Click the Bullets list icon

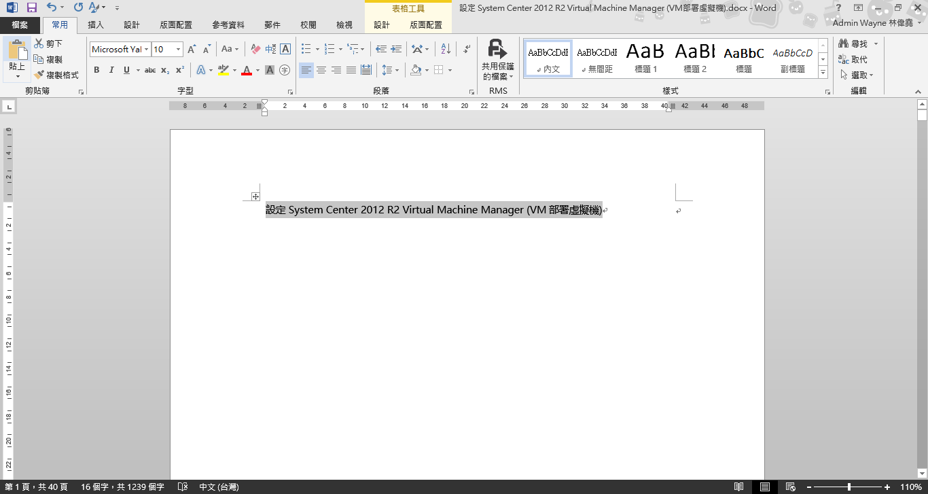point(306,49)
